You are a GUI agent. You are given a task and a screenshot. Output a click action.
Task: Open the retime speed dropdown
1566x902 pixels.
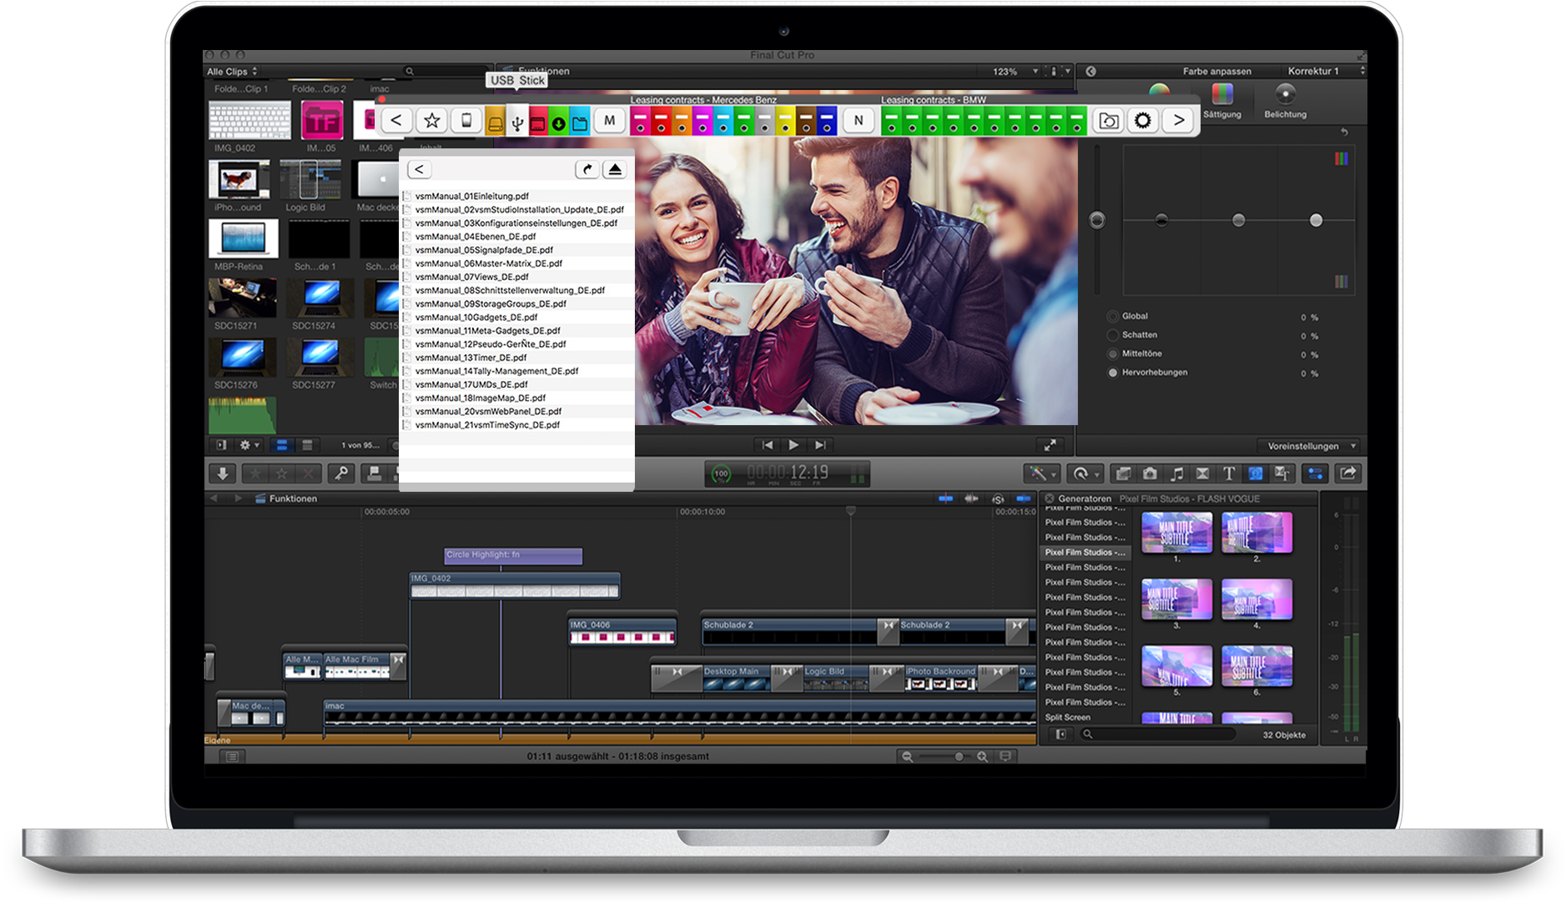(x=1085, y=474)
